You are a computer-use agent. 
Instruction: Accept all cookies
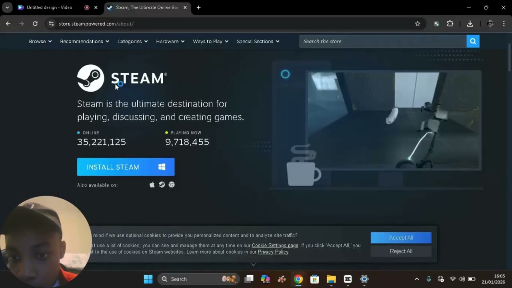click(x=401, y=238)
